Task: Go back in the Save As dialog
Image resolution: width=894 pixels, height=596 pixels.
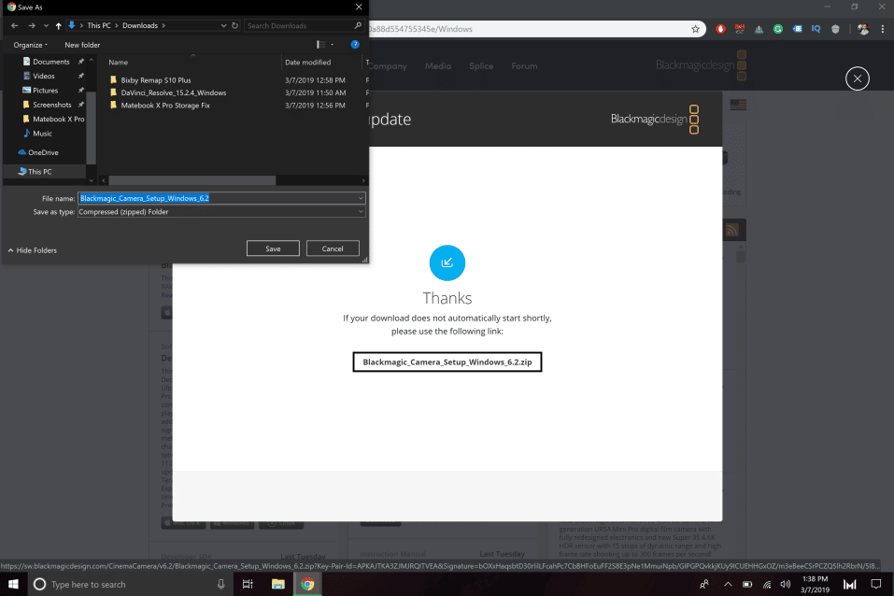Action: pos(15,25)
